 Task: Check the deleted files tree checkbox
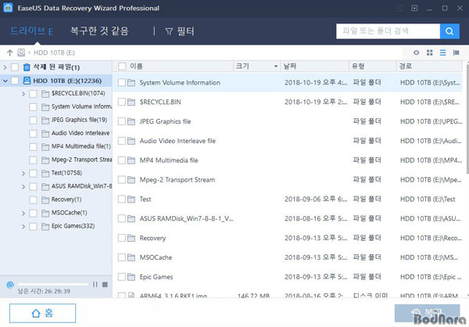(15, 67)
